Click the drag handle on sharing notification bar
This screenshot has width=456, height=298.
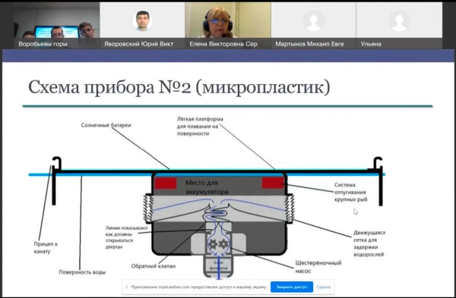coord(126,287)
